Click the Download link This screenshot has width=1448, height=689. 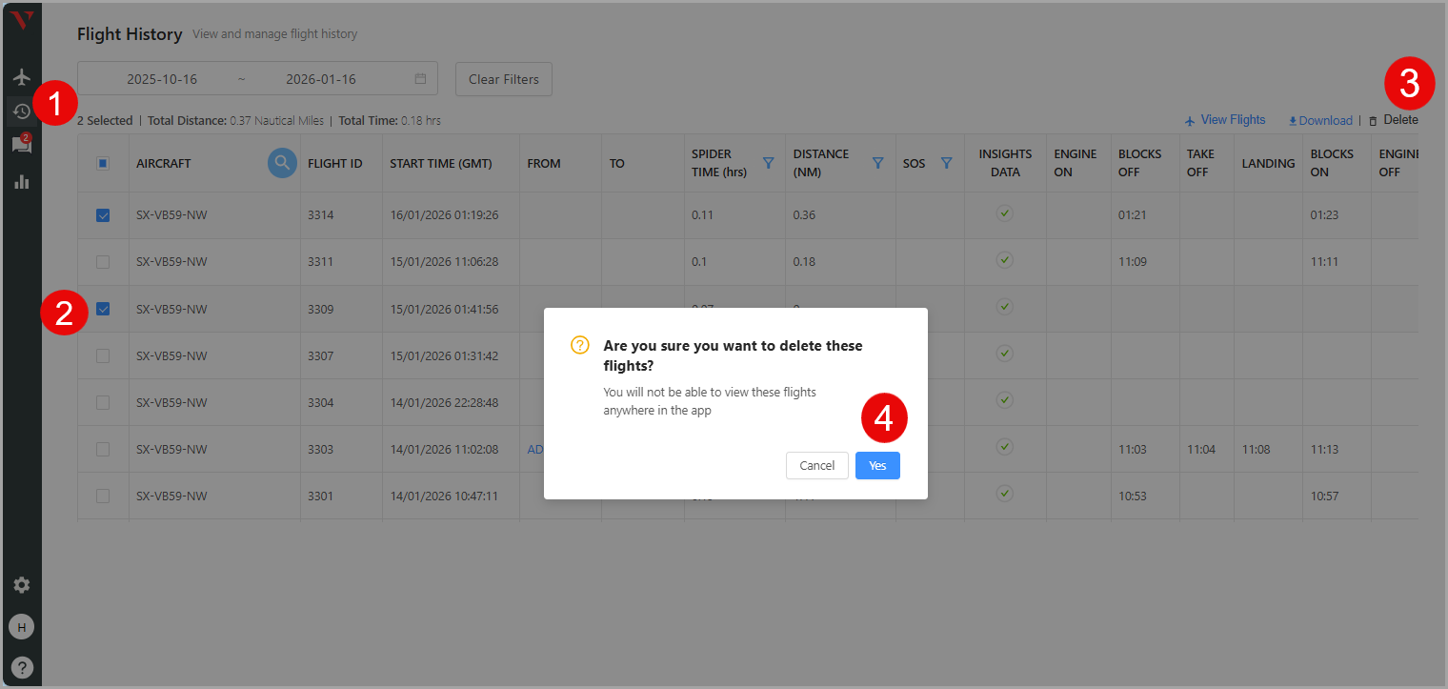click(1320, 121)
